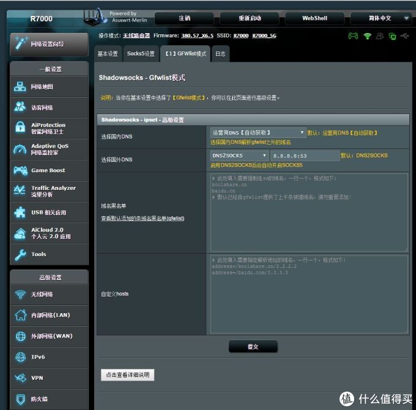
Task: Click the firewall shield icon
Action: 20,399
